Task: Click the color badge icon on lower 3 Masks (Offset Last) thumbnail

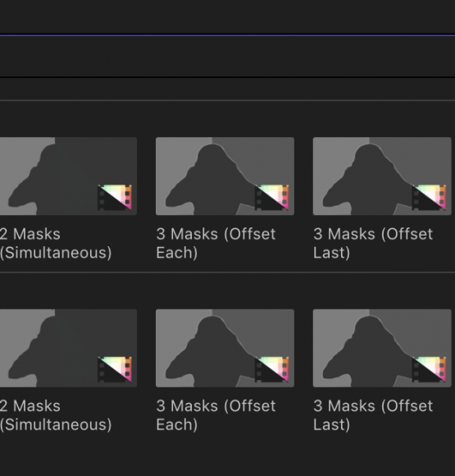Action: pyautogui.click(x=429, y=369)
